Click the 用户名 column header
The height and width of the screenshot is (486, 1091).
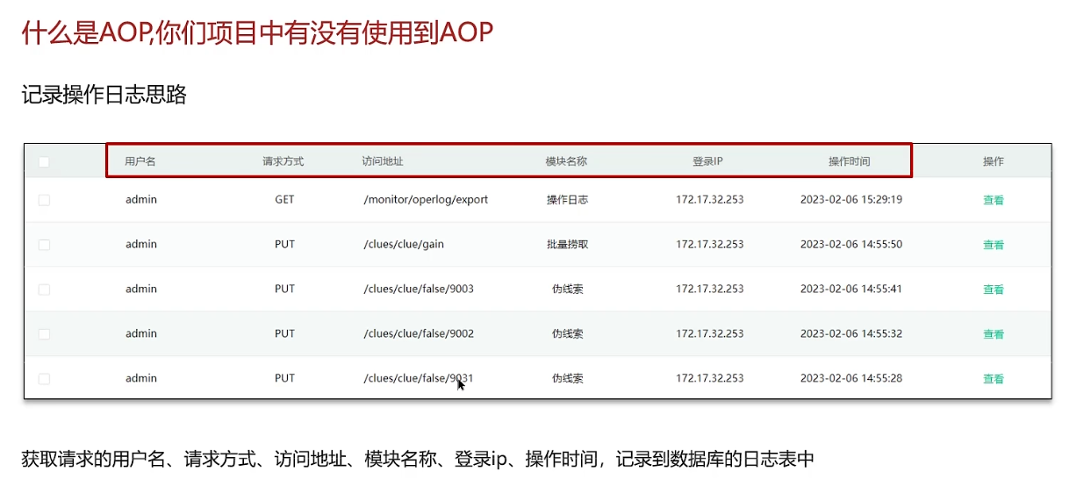coord(140,161)
